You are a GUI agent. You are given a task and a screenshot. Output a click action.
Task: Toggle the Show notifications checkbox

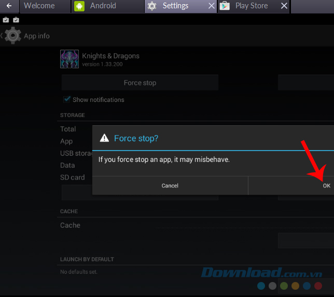pyautogui.click(x=67, y=99)
